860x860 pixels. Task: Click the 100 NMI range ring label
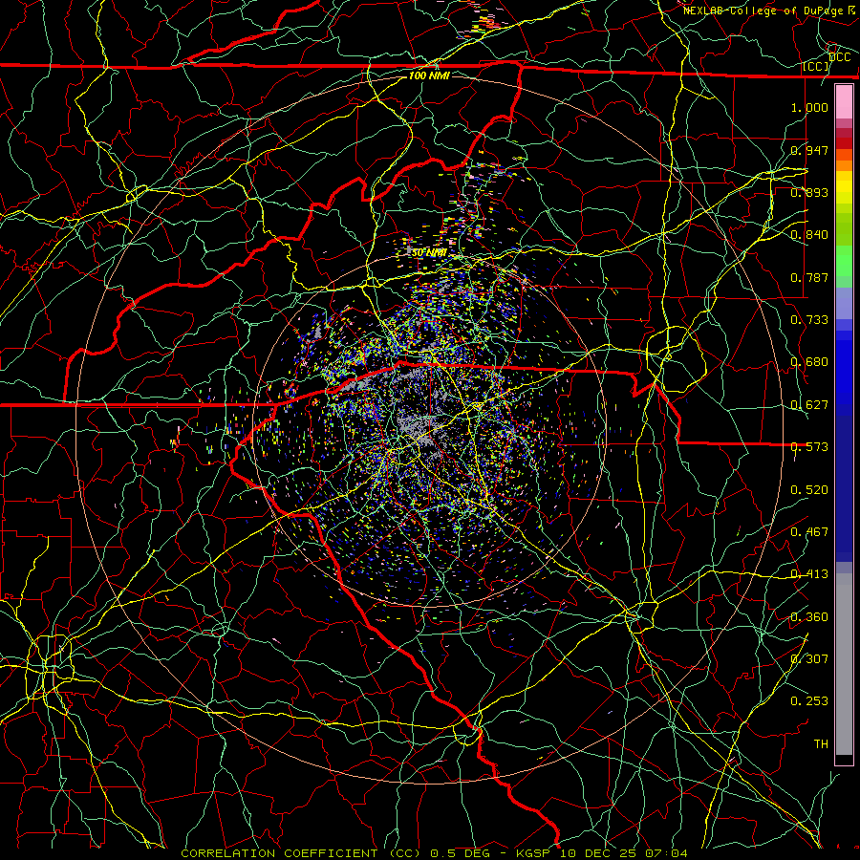(x=429, y=75)
